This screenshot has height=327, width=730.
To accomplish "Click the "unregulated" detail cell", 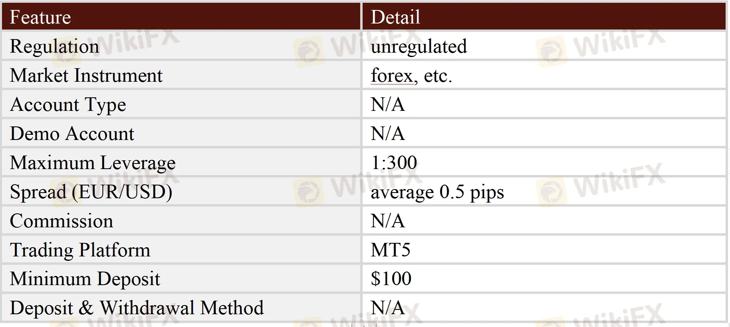I will [419, 46].
